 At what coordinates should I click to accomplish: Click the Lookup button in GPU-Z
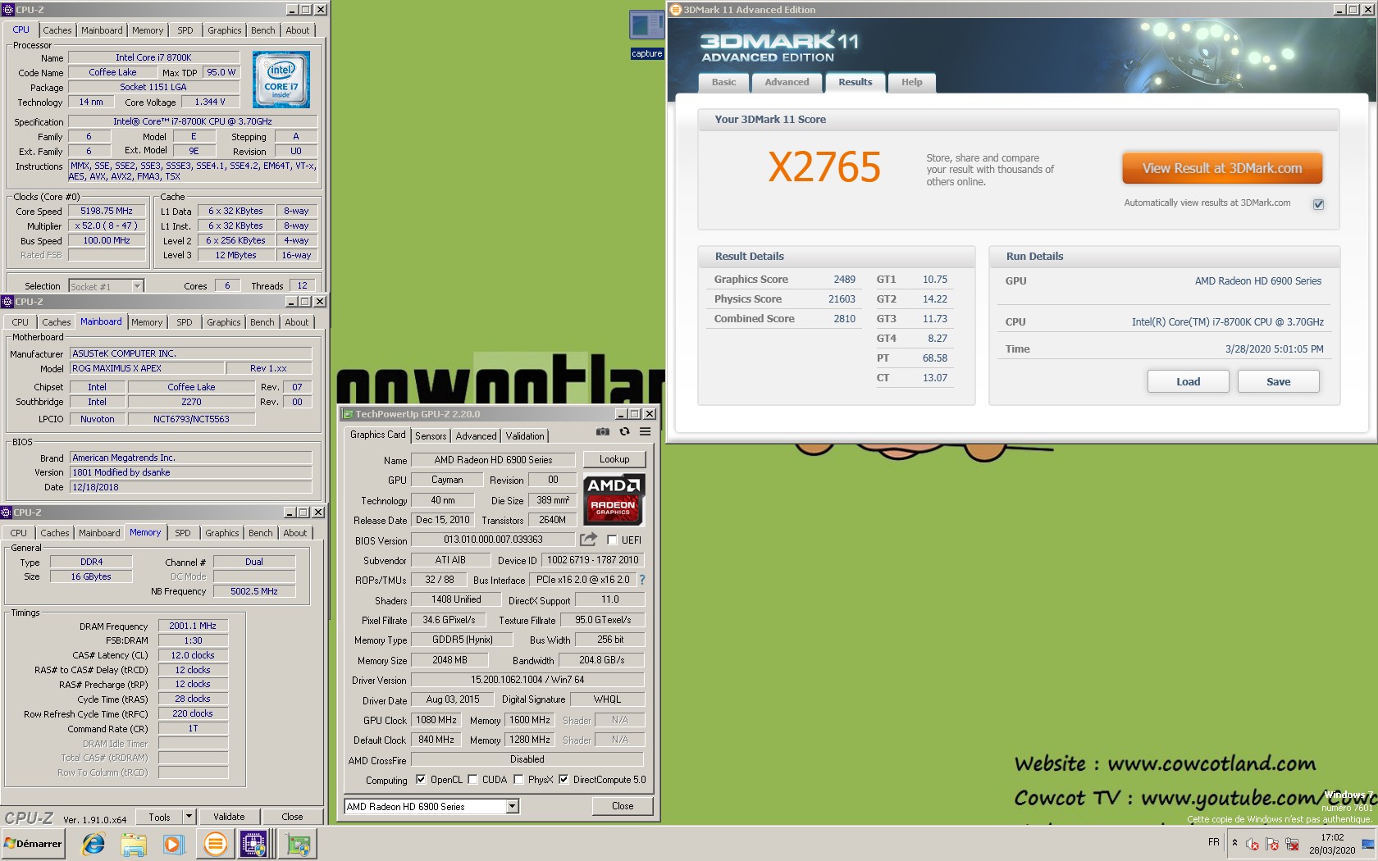point(614,459)
